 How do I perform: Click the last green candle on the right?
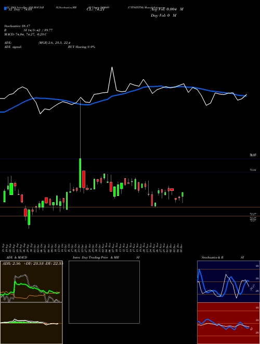coord(183,195)
